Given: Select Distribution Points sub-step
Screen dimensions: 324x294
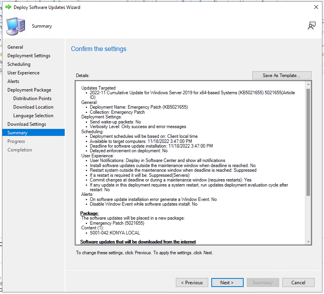Looking at the screenshot, I should [32, 99].
